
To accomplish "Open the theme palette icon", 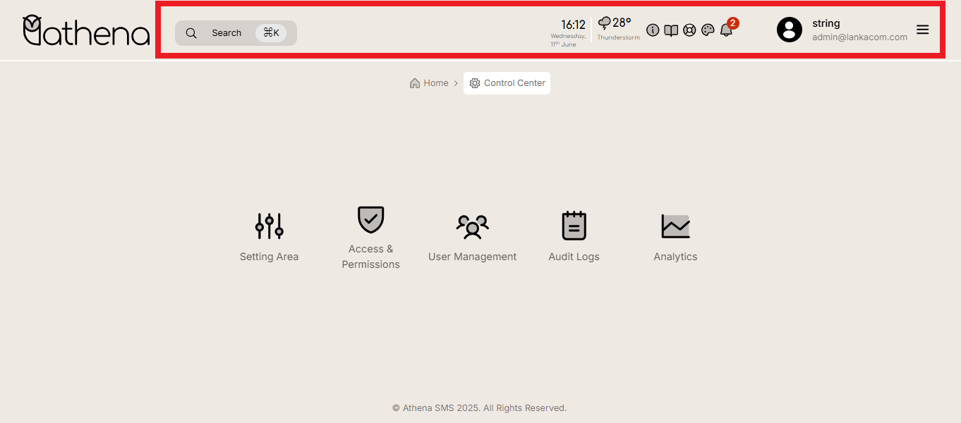I will point(708,30).
